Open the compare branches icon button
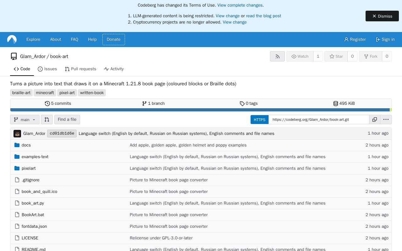The width and height of the screenshot is (402, 251). pos(47,120)
